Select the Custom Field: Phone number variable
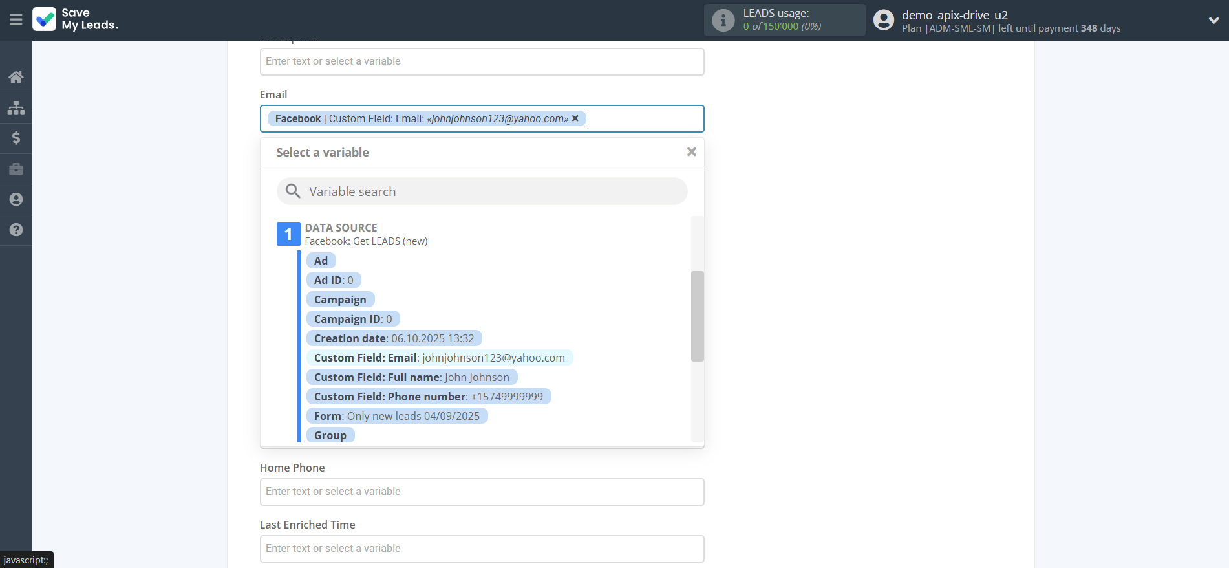This screenshot has width=1229, height=568. (x=428, y=397)
